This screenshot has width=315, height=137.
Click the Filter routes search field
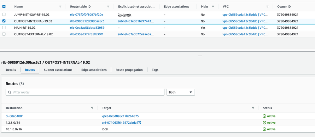(85, 92)
